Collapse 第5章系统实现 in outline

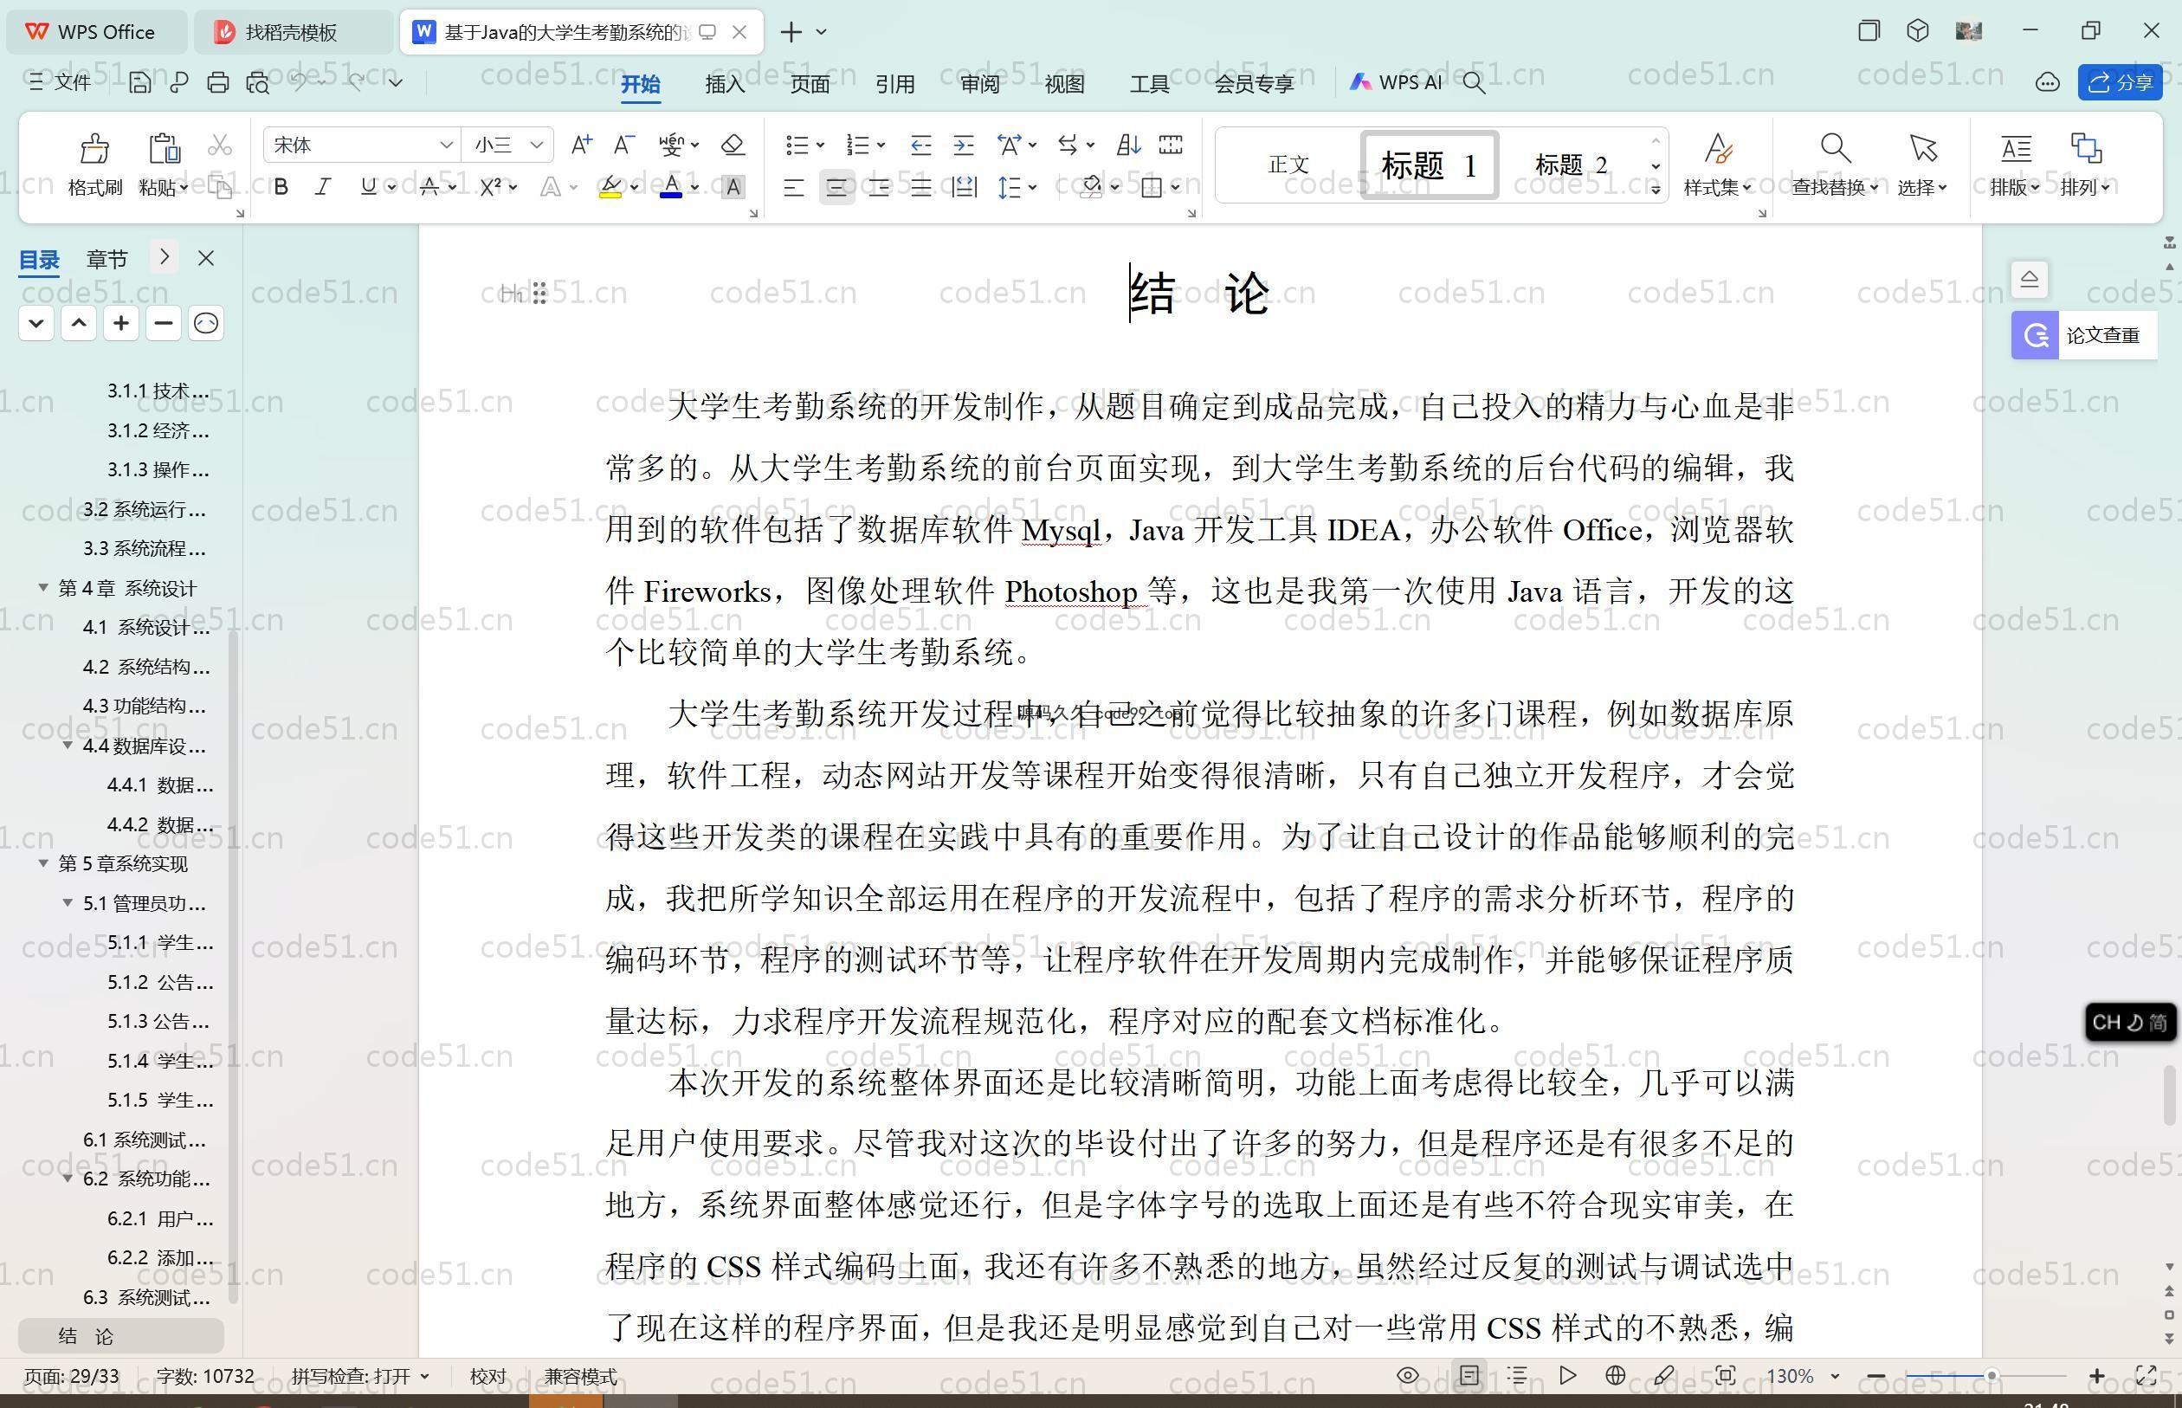coord(43,862)
